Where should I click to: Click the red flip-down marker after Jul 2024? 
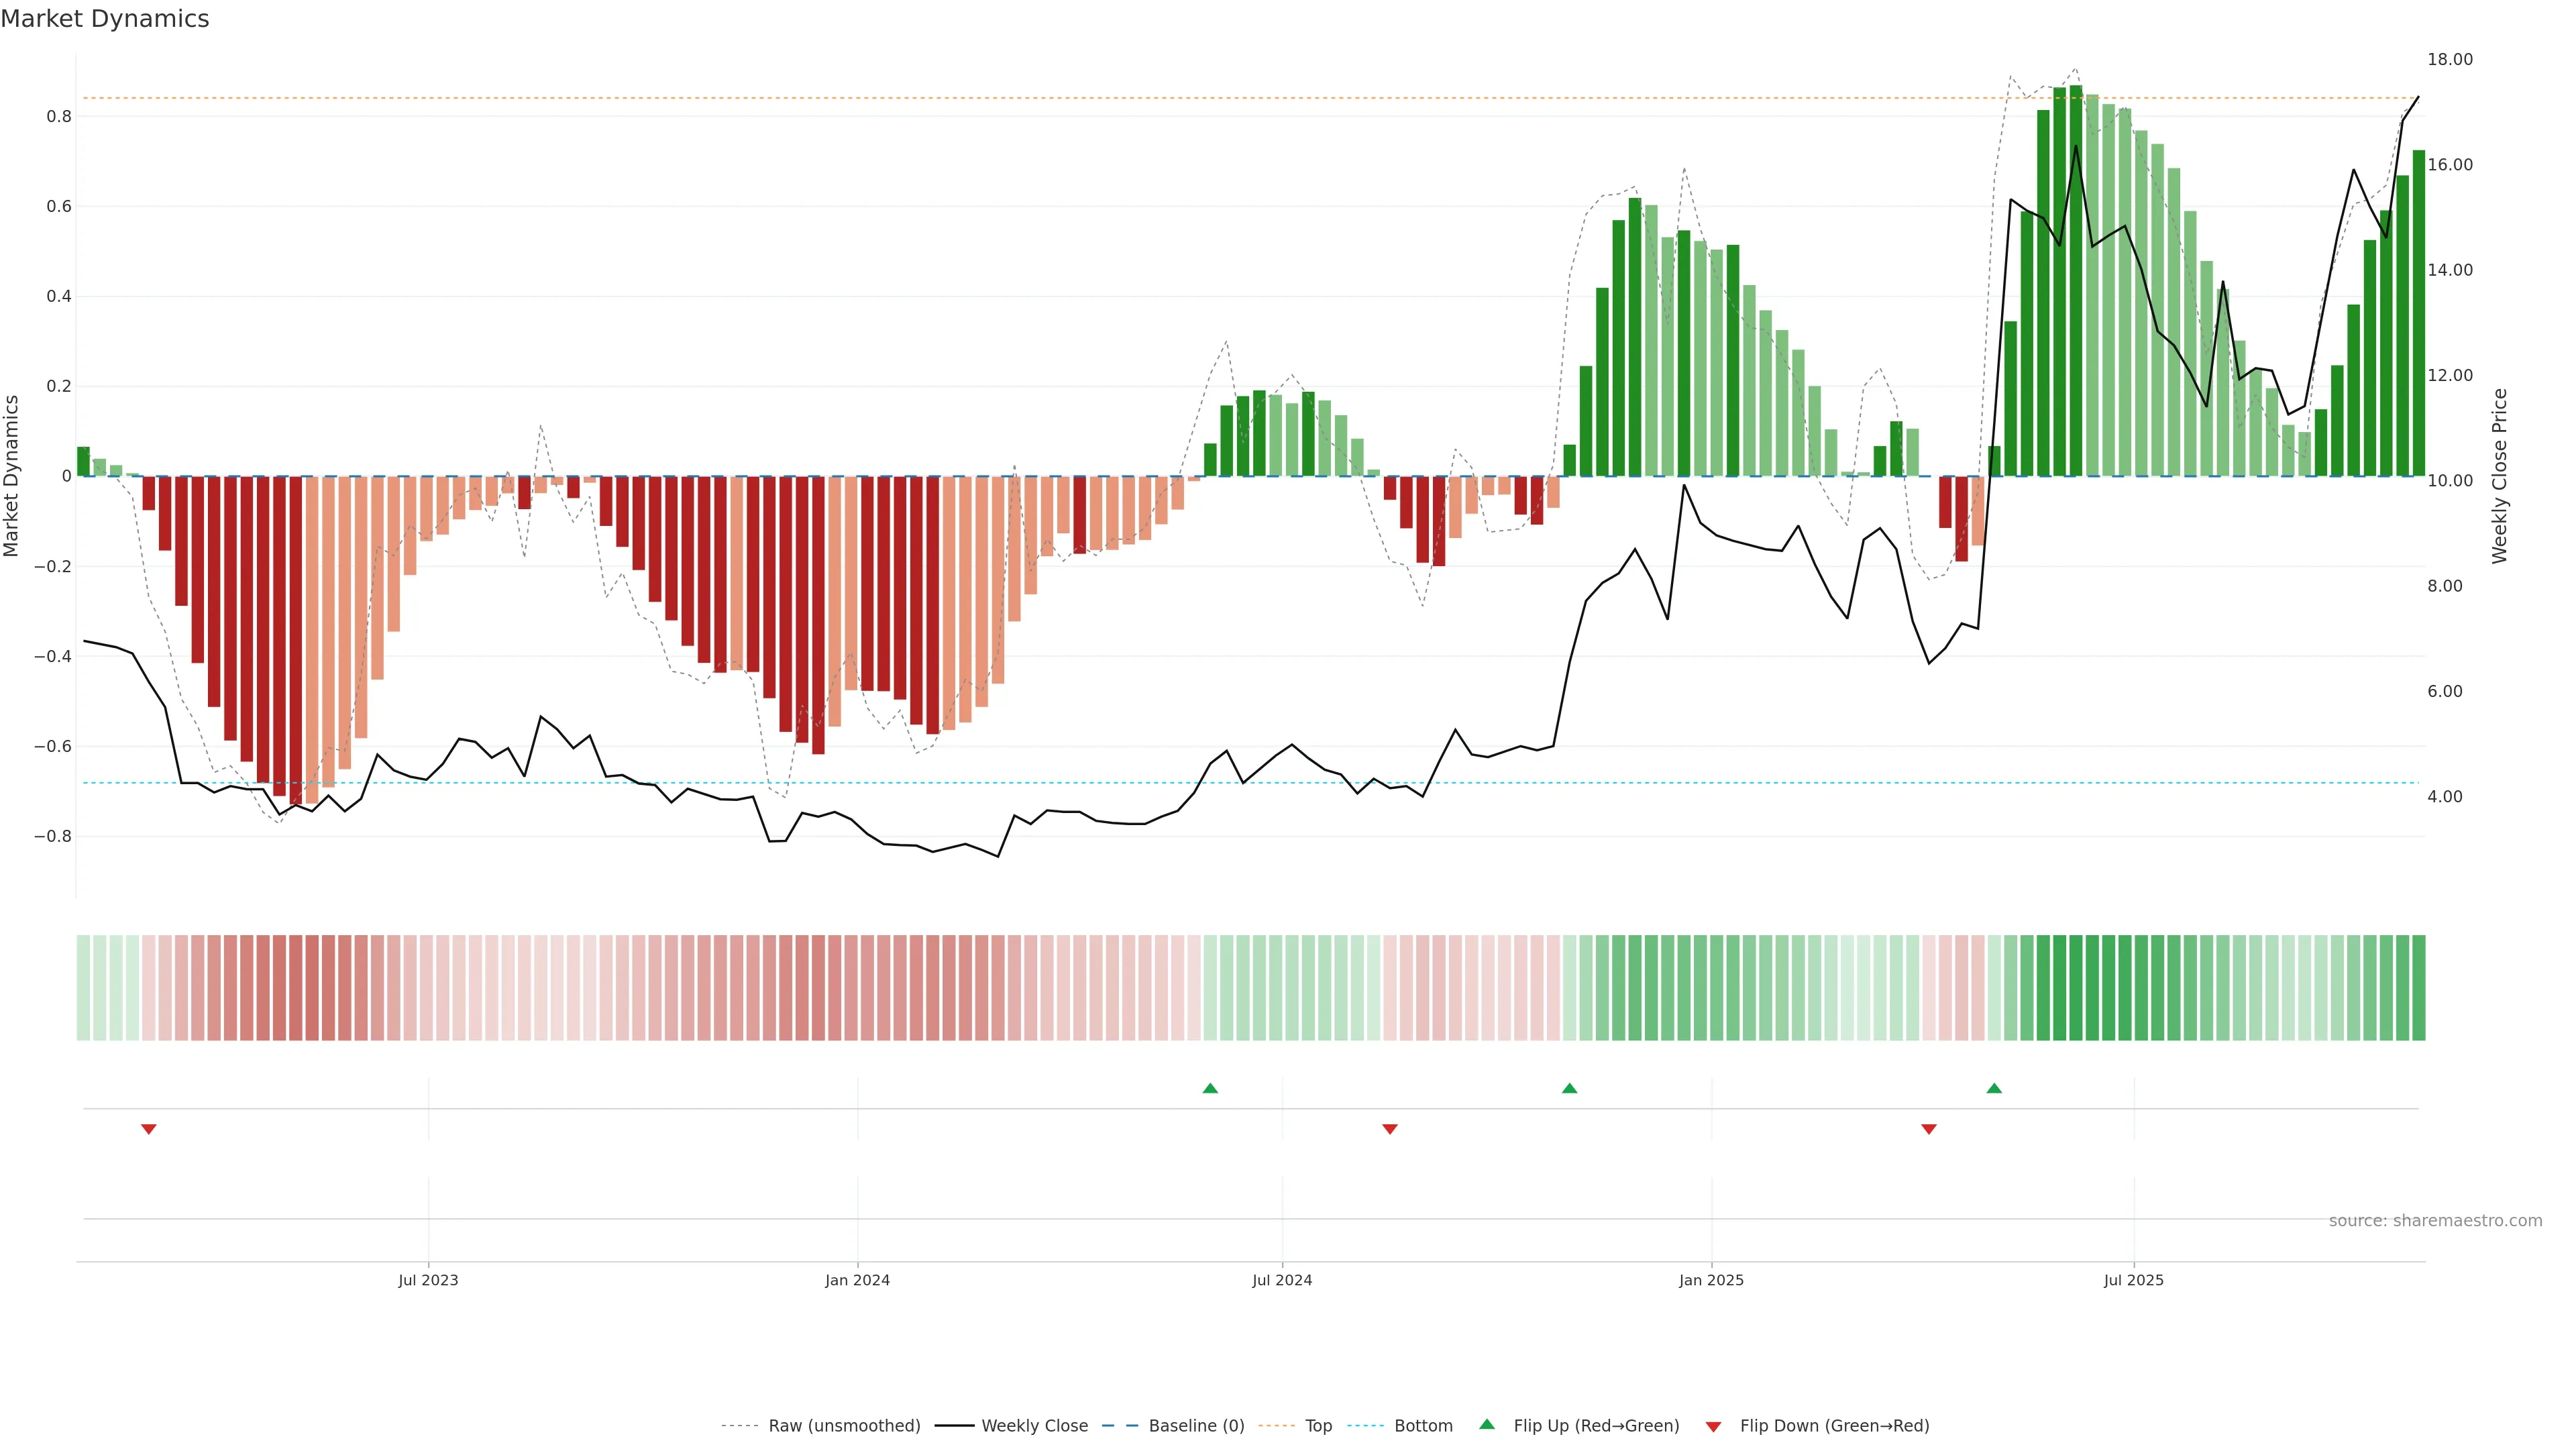[1389, 1129]
